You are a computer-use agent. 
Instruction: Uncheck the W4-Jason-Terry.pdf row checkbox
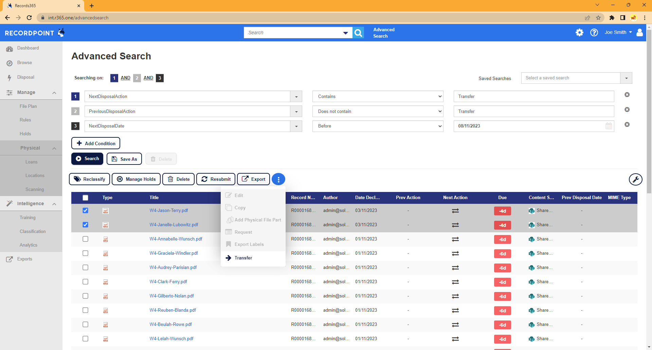[85, 211]
